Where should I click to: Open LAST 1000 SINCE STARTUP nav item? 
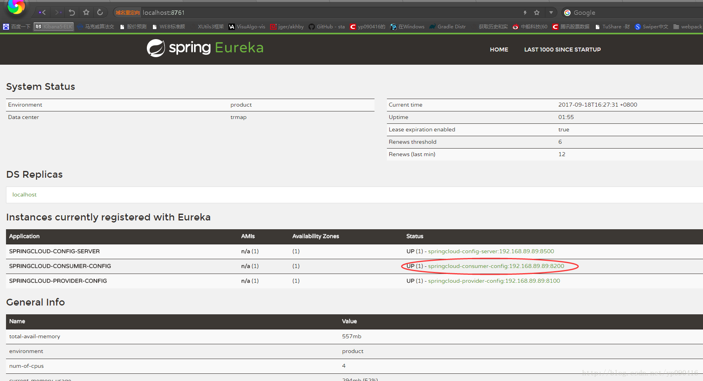tap(562, 50)
